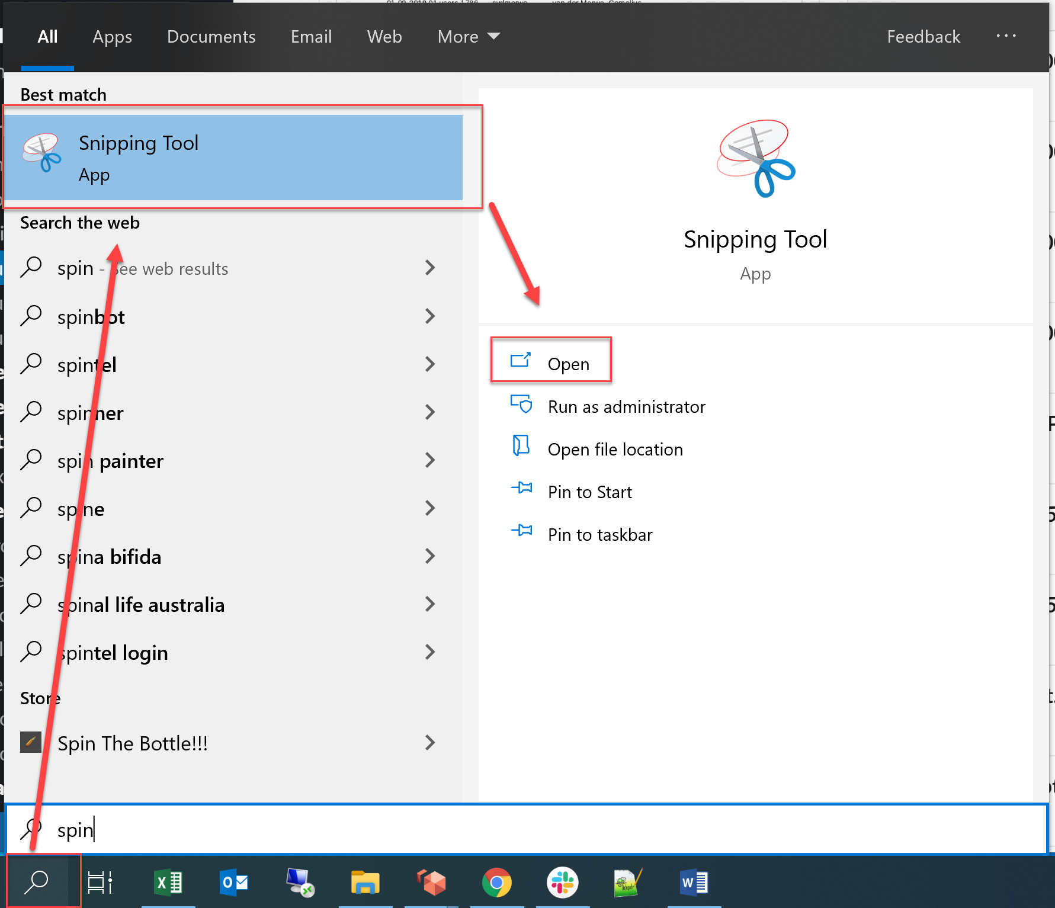Switch to the Documents tab
This screenshot has height=908, width=1055.
(x=211, y=37)
